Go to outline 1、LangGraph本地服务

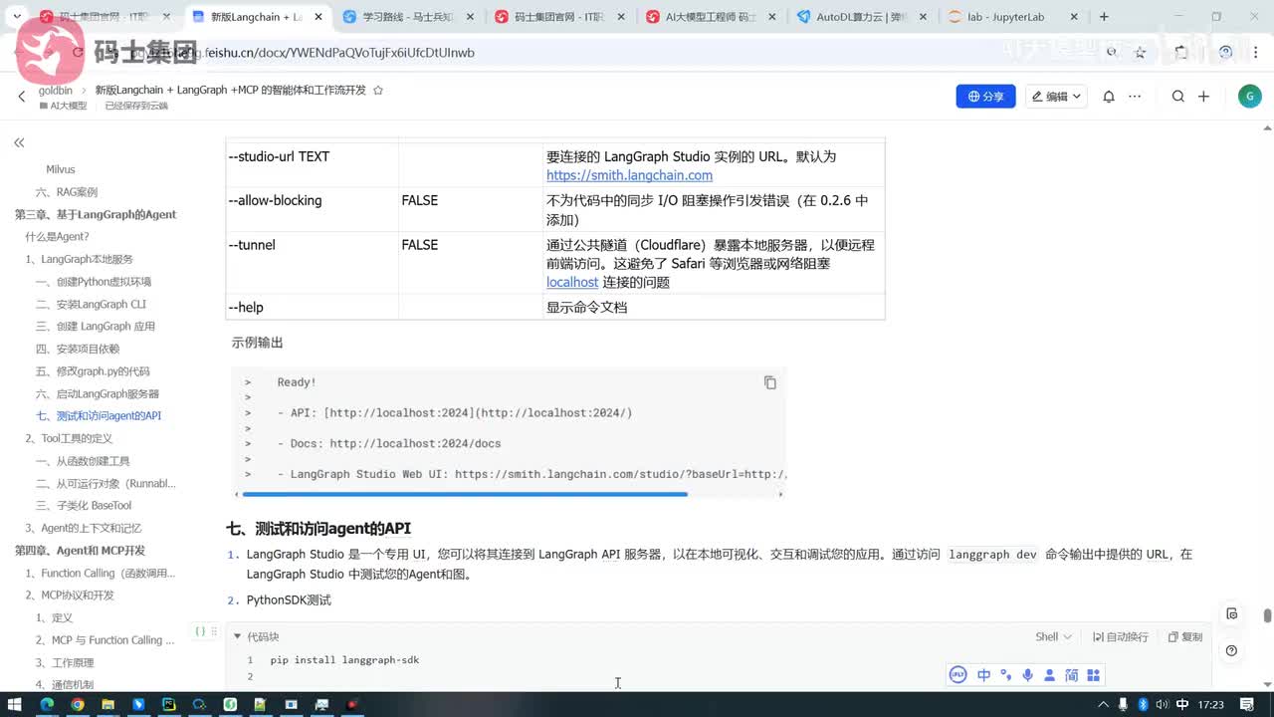pos(80,259)
